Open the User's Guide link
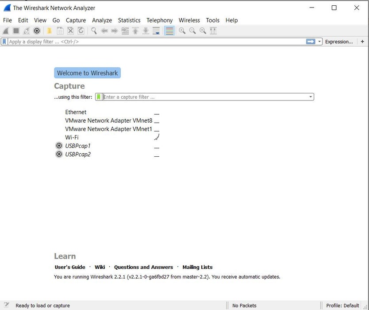The height and width of the screenshot is (310, 369). click(x=70, y=267)
